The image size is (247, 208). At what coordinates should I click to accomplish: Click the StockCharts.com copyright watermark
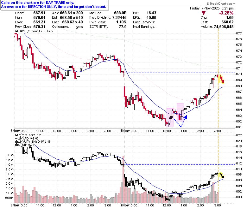(221, 3)
